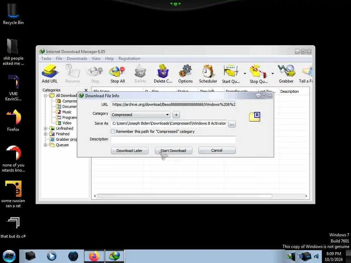351x263 pixels.
Task: Open the Stop Queue dropdown arrow
Action: click(x=273, y=74)
